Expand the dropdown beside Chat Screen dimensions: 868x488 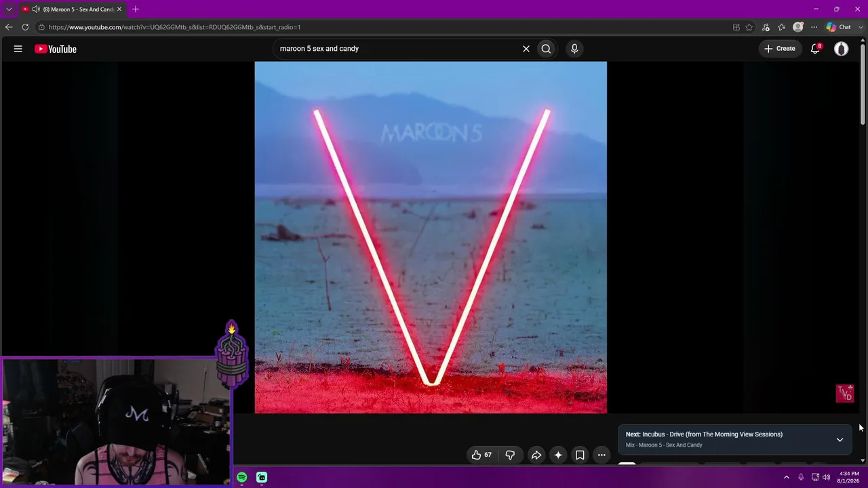(x=859, y=27)
